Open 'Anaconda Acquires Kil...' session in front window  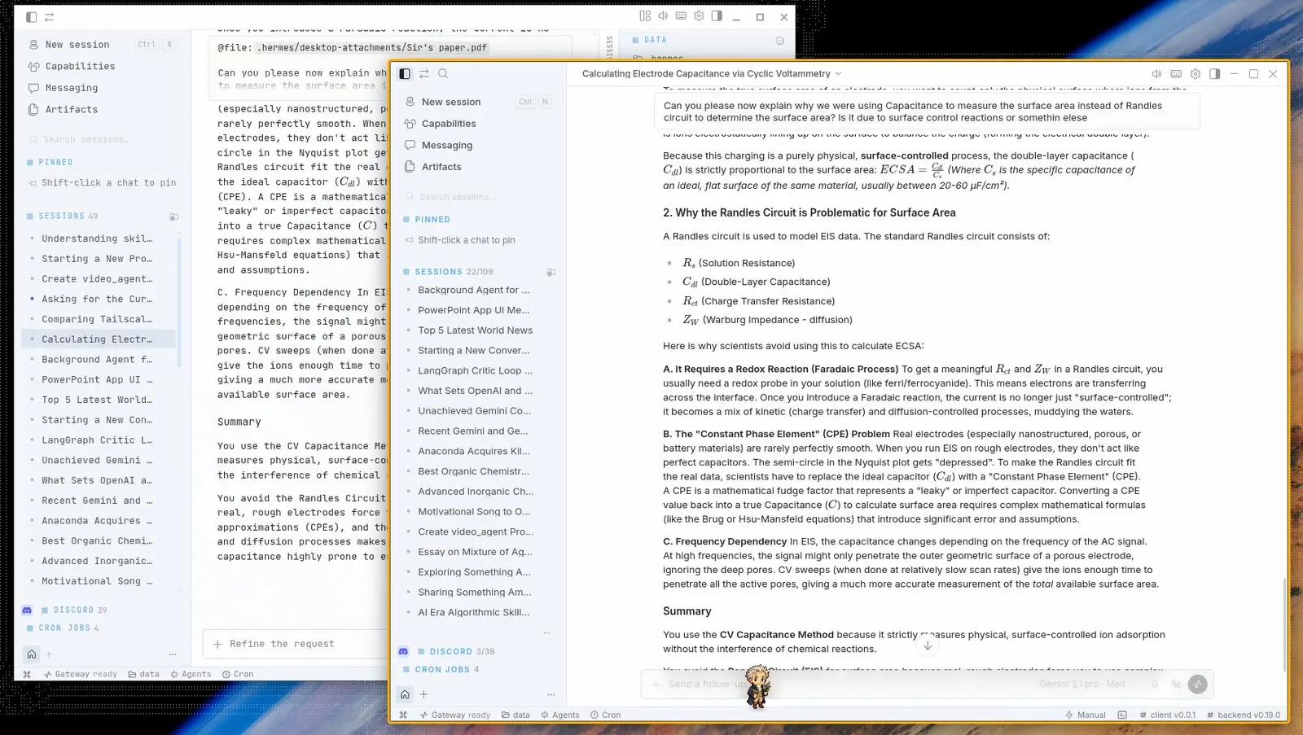474,451
